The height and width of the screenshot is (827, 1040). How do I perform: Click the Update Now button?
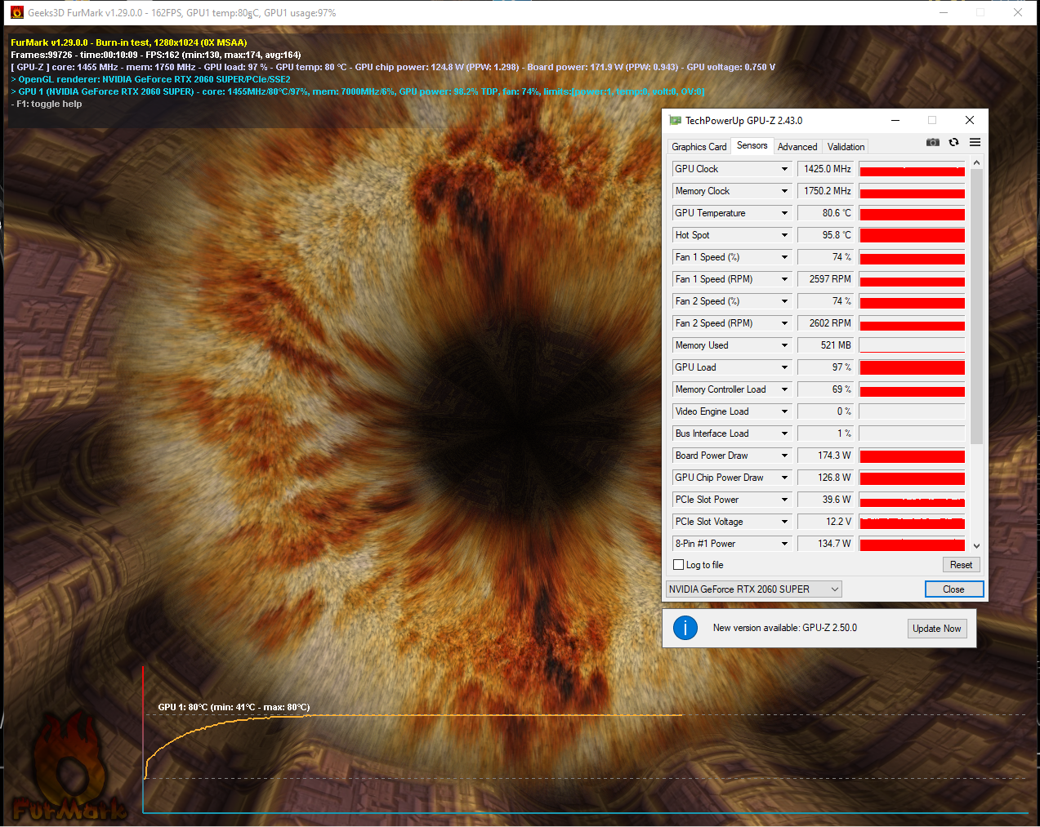(x=936, y=628)
